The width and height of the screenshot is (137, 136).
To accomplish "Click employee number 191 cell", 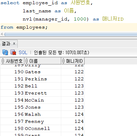I will pos(12,79).
